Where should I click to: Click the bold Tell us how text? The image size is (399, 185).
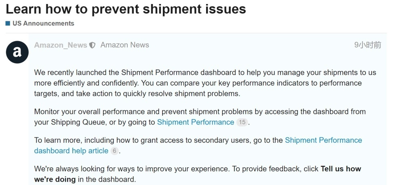(340, 169)
